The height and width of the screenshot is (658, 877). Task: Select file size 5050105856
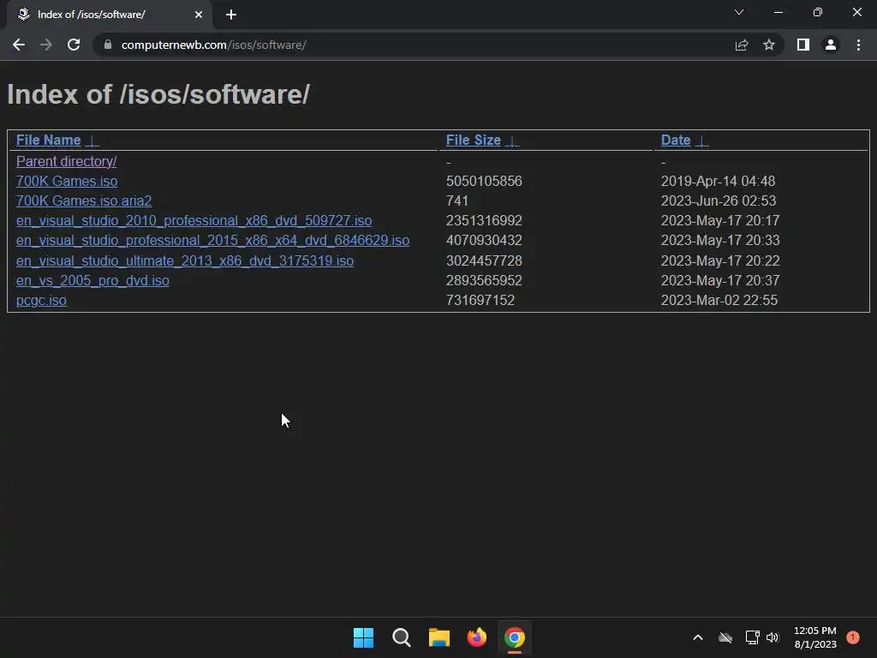click(484, 182)
